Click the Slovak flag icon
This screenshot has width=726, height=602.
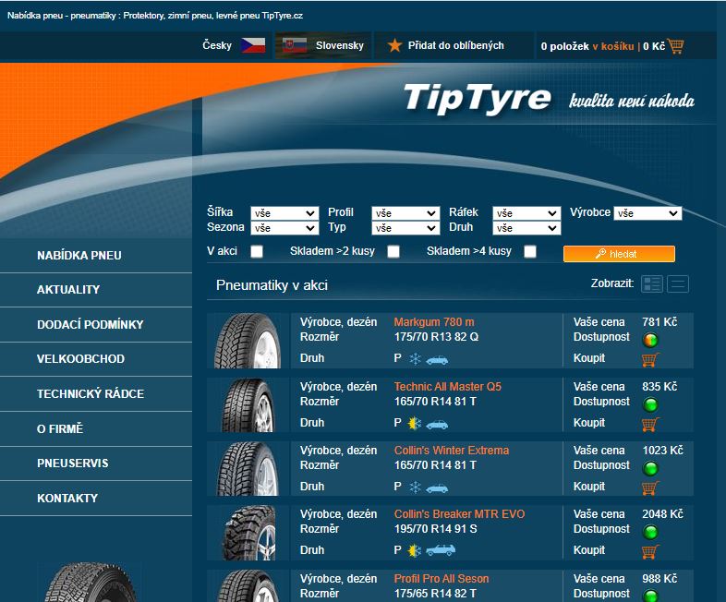click(x=295, y=45)
